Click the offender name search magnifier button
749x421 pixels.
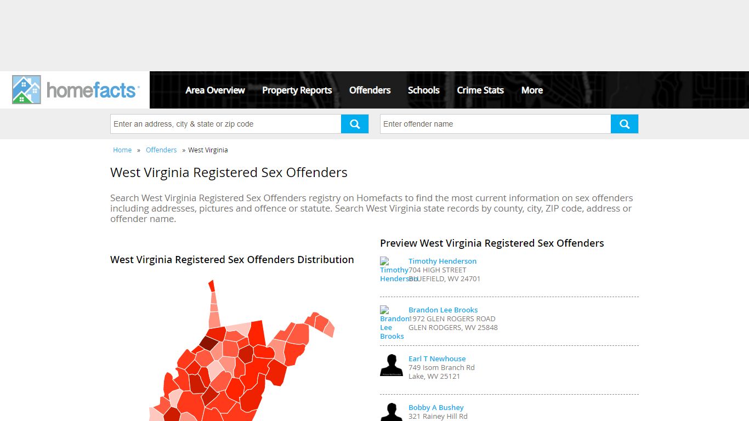[625, 124]
